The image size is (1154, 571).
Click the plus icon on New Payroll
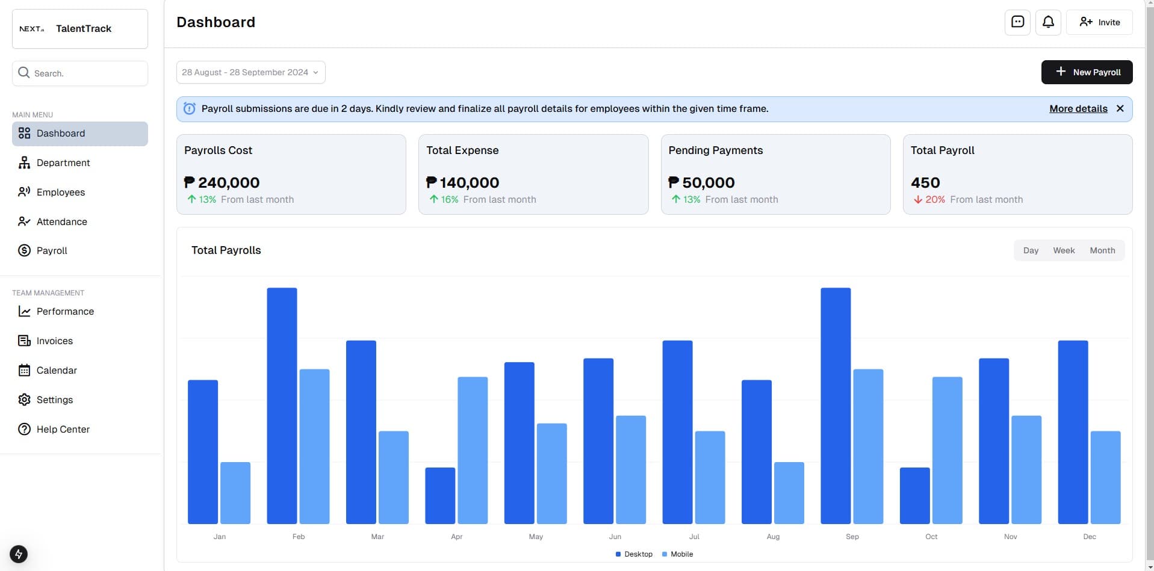tap(1061, 72)
